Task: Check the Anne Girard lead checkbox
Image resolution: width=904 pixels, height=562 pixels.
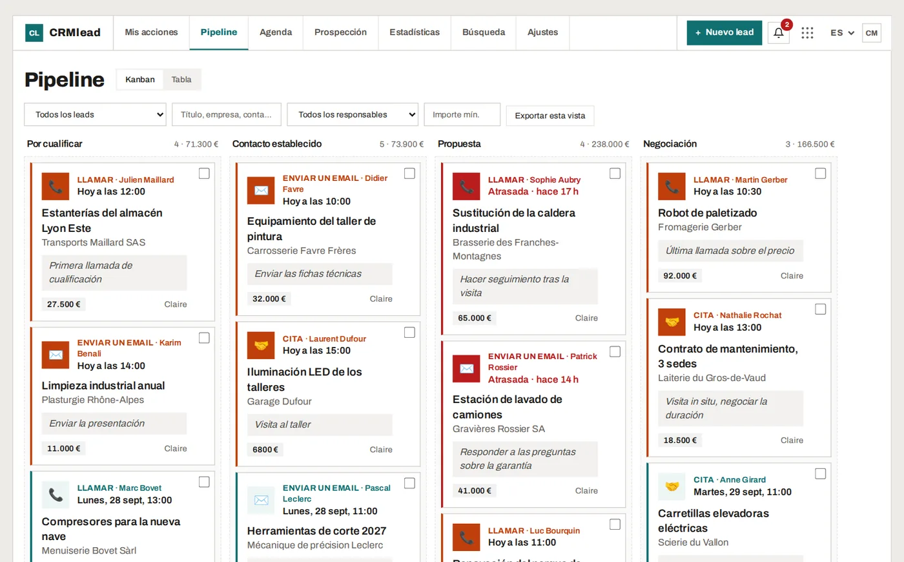Action: click(x=820, y=474)
